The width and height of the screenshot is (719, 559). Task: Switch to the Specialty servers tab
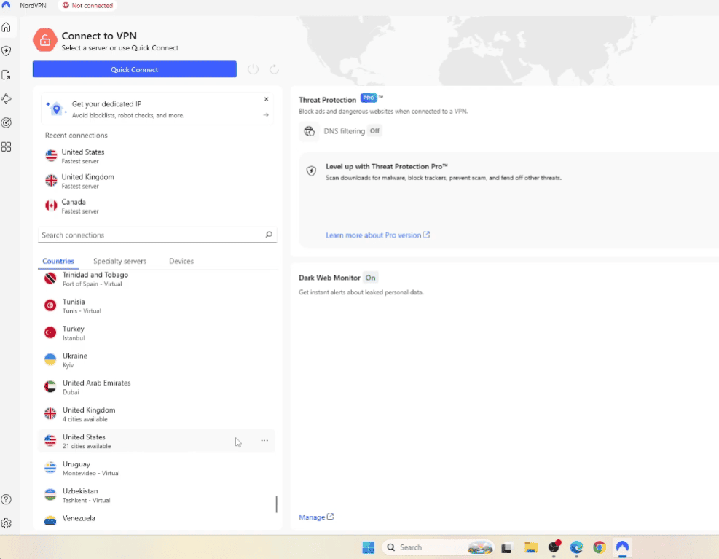[x=119, y=261]
